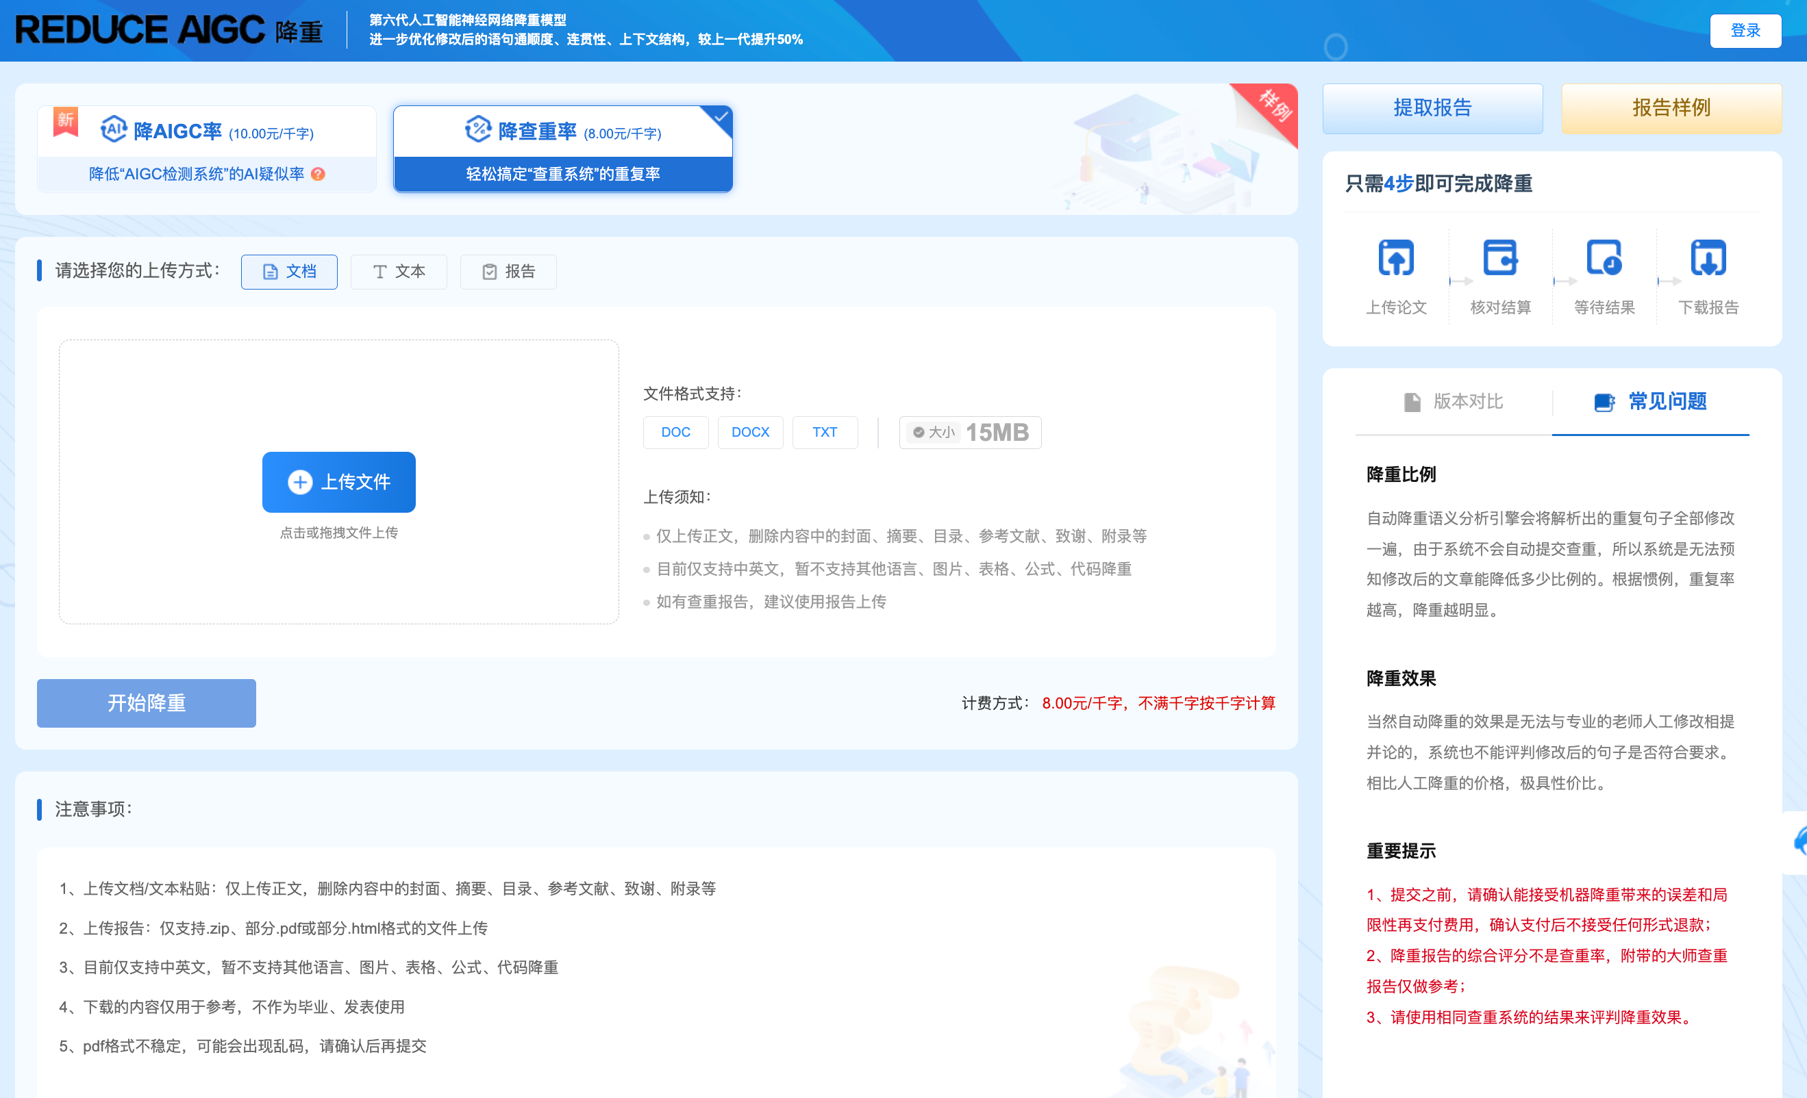
Task: Click the 开始降重 button
Action: (x=146, y=703)
